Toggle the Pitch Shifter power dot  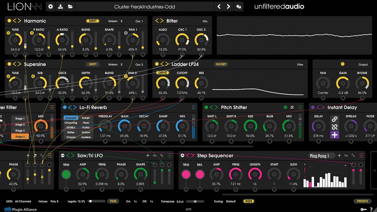point(206,107)
